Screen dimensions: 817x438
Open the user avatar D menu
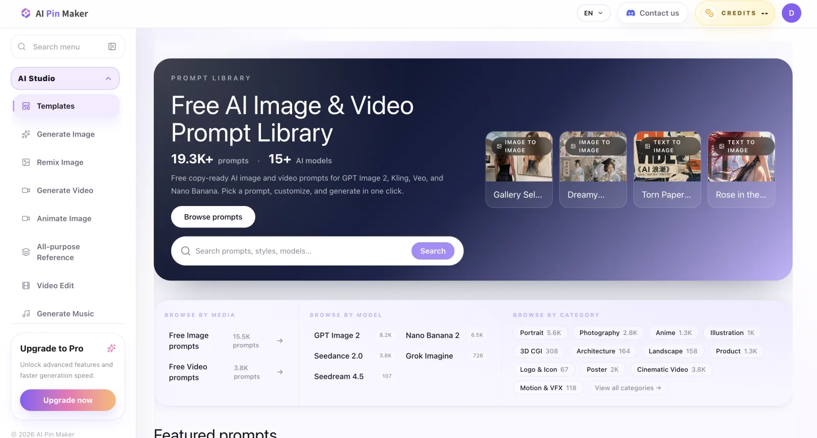tap(791, 13)
